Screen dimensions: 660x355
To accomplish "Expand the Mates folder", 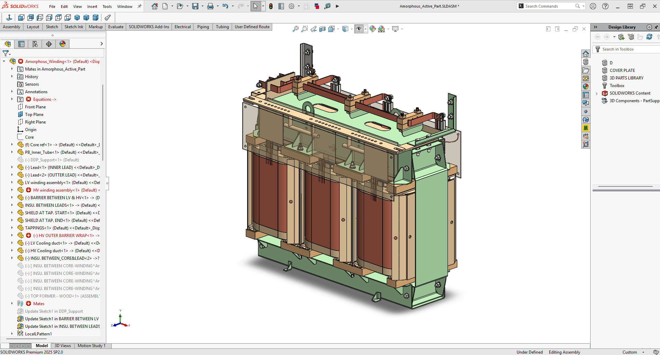I will 12,303.
